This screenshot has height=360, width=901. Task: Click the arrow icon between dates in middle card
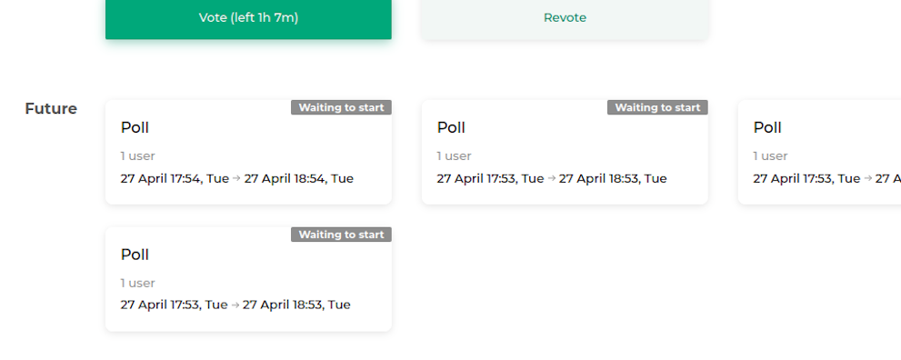click(x=551, y=178)
